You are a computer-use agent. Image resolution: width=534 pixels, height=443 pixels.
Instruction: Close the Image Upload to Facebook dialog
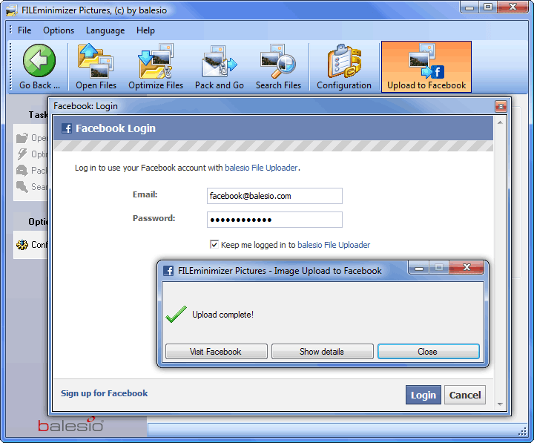[x=467, y=267]
